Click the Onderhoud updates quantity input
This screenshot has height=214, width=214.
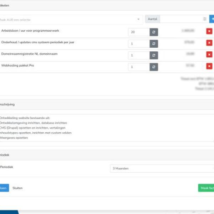coord(138,44)
